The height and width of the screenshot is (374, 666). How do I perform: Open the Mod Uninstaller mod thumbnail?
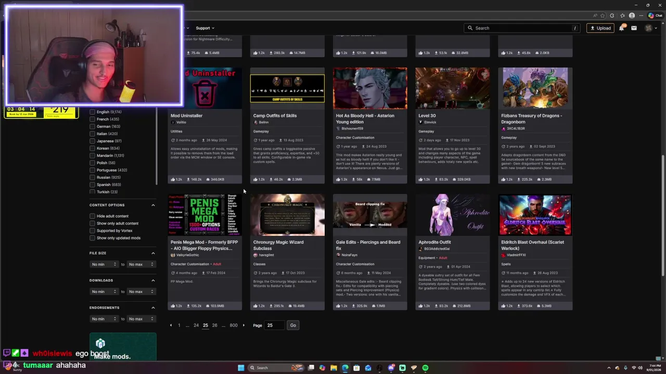pyautogui.click(x=205, y=88)
